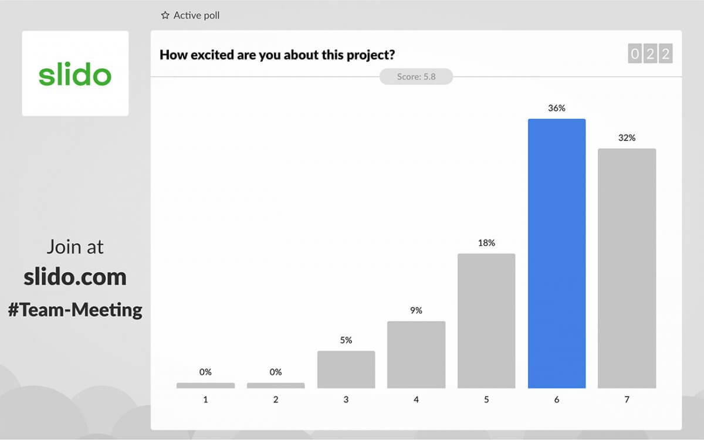This screenshot has width=704, height=440.
Task: Toggle the bar for rating 2
Action: pyautogui.click(x=276, y=385)
